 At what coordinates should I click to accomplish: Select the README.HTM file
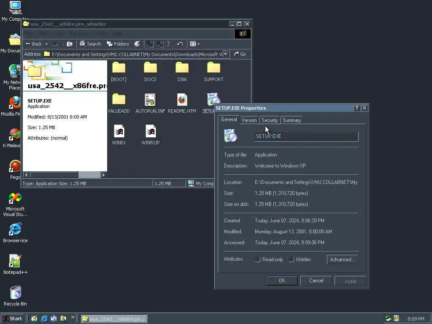point(182,104)
